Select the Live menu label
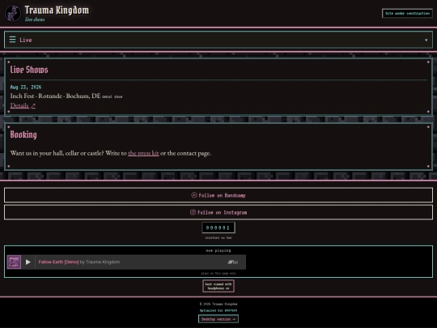 click(x=26, y=40)
